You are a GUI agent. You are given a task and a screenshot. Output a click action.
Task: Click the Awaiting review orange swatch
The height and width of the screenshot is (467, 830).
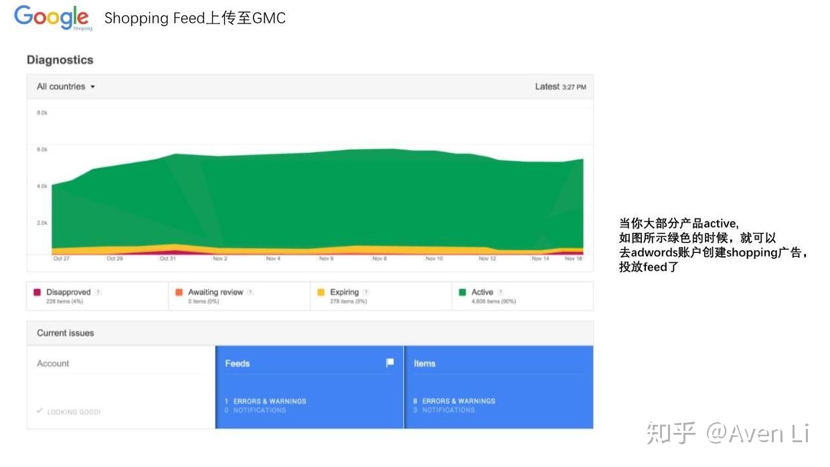tap(179, 292)
